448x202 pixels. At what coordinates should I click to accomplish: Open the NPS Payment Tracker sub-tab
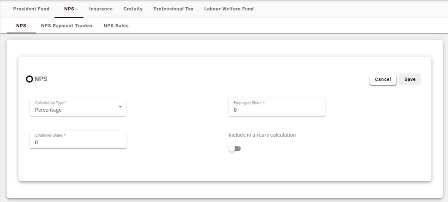[67, 26]
